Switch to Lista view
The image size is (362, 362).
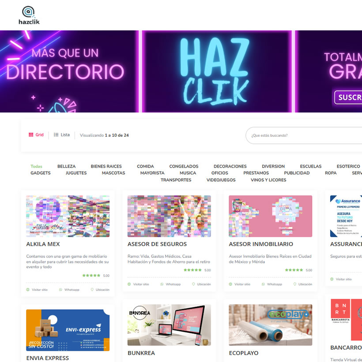pyautogui.click(x=62, y=135)
